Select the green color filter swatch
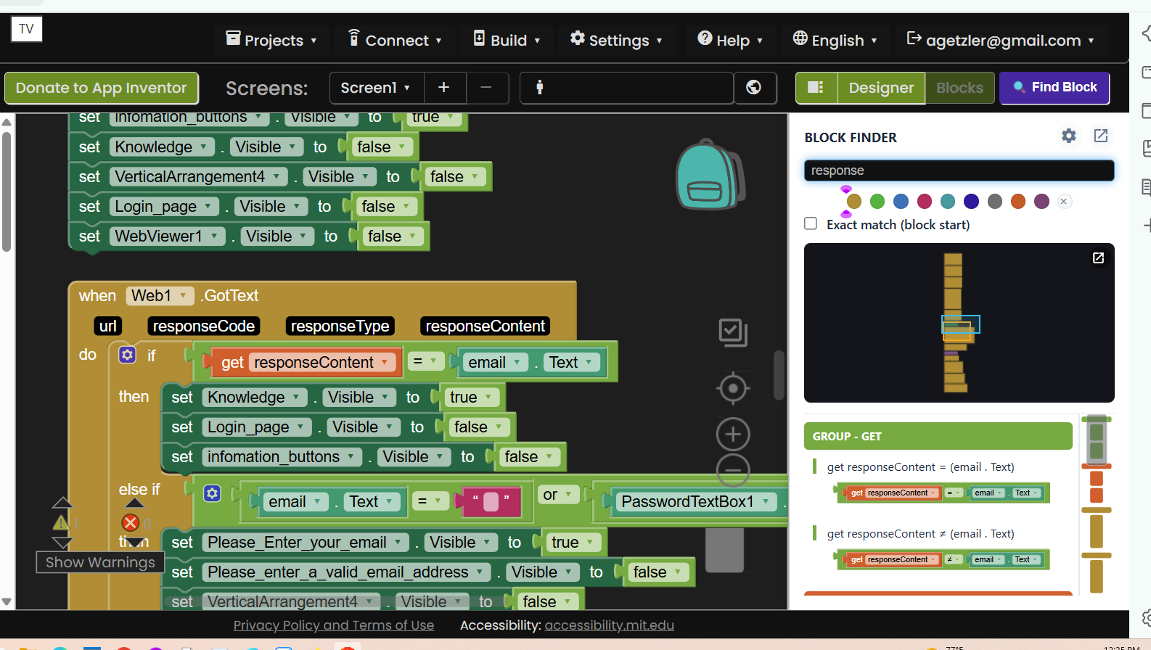1151x650 pixels. (877, 201)
